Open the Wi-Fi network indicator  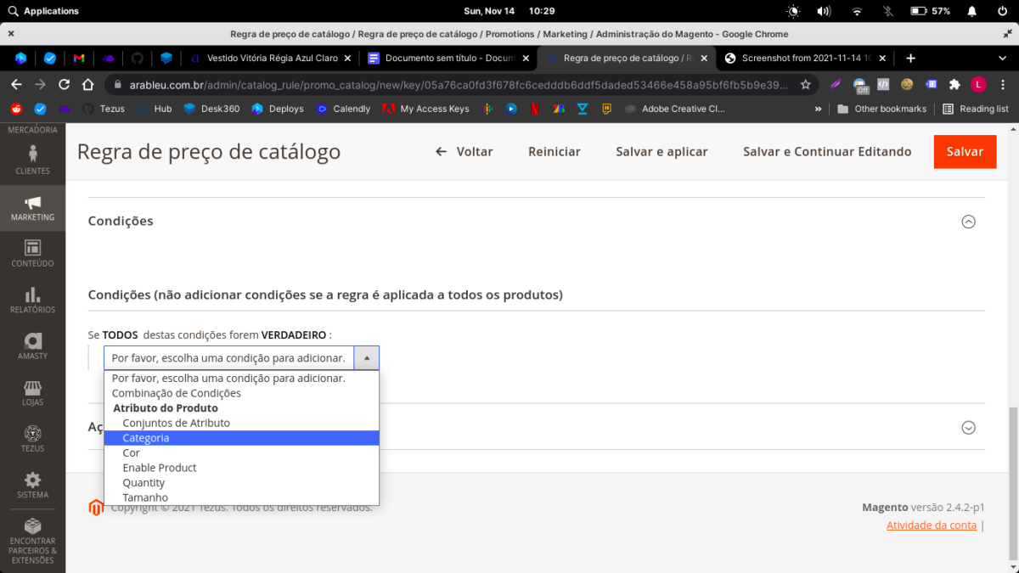tap(857, 11)
